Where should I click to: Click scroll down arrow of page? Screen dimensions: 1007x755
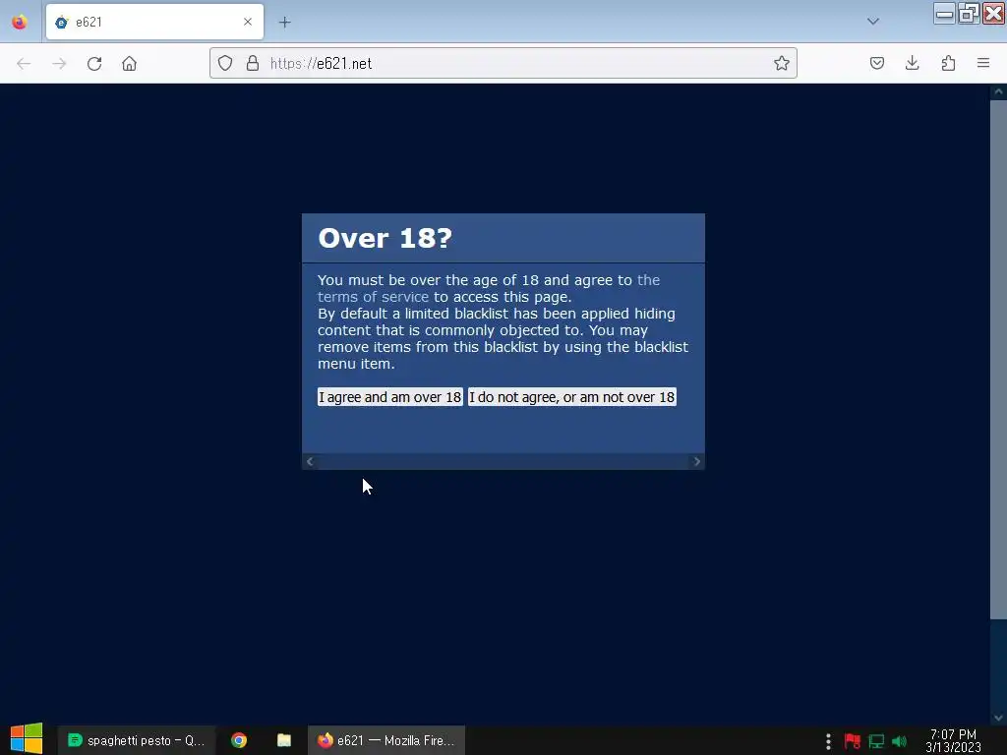[998, 718]
